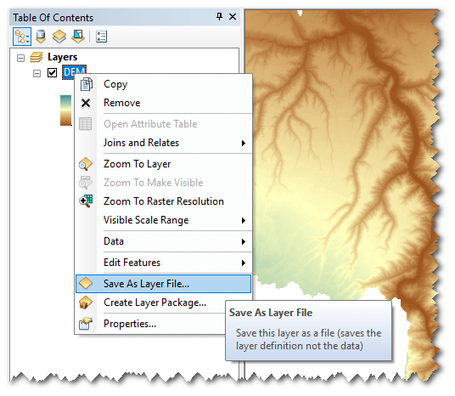The width and height of the screenshot is (455, 396).
Task: Click the Data submenu arrow
Action: pos(244,241)
